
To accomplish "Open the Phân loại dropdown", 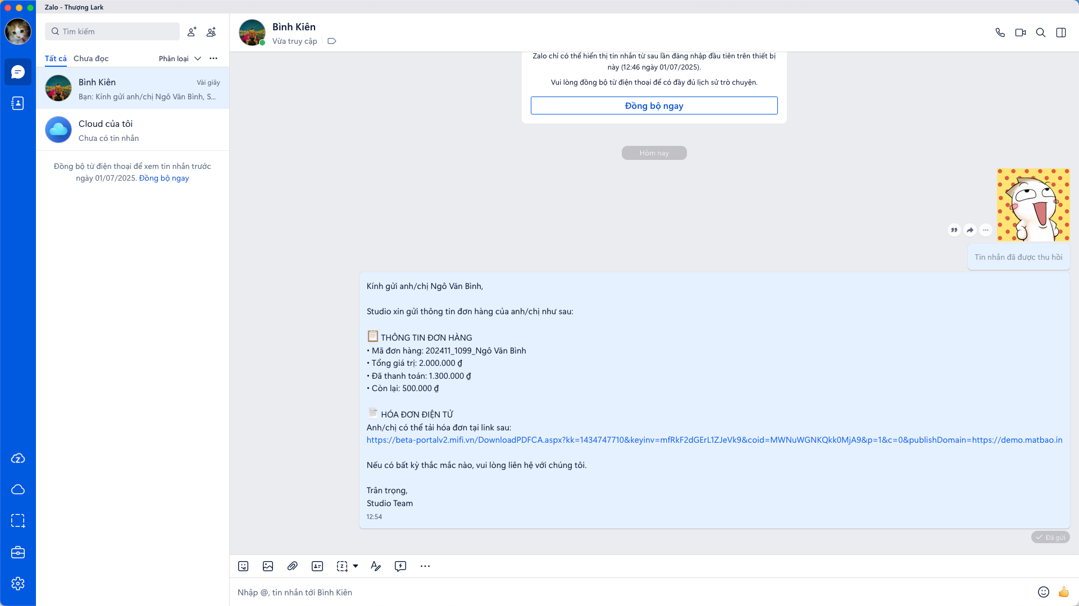I will pyautogui.click(x=180, y=58).
